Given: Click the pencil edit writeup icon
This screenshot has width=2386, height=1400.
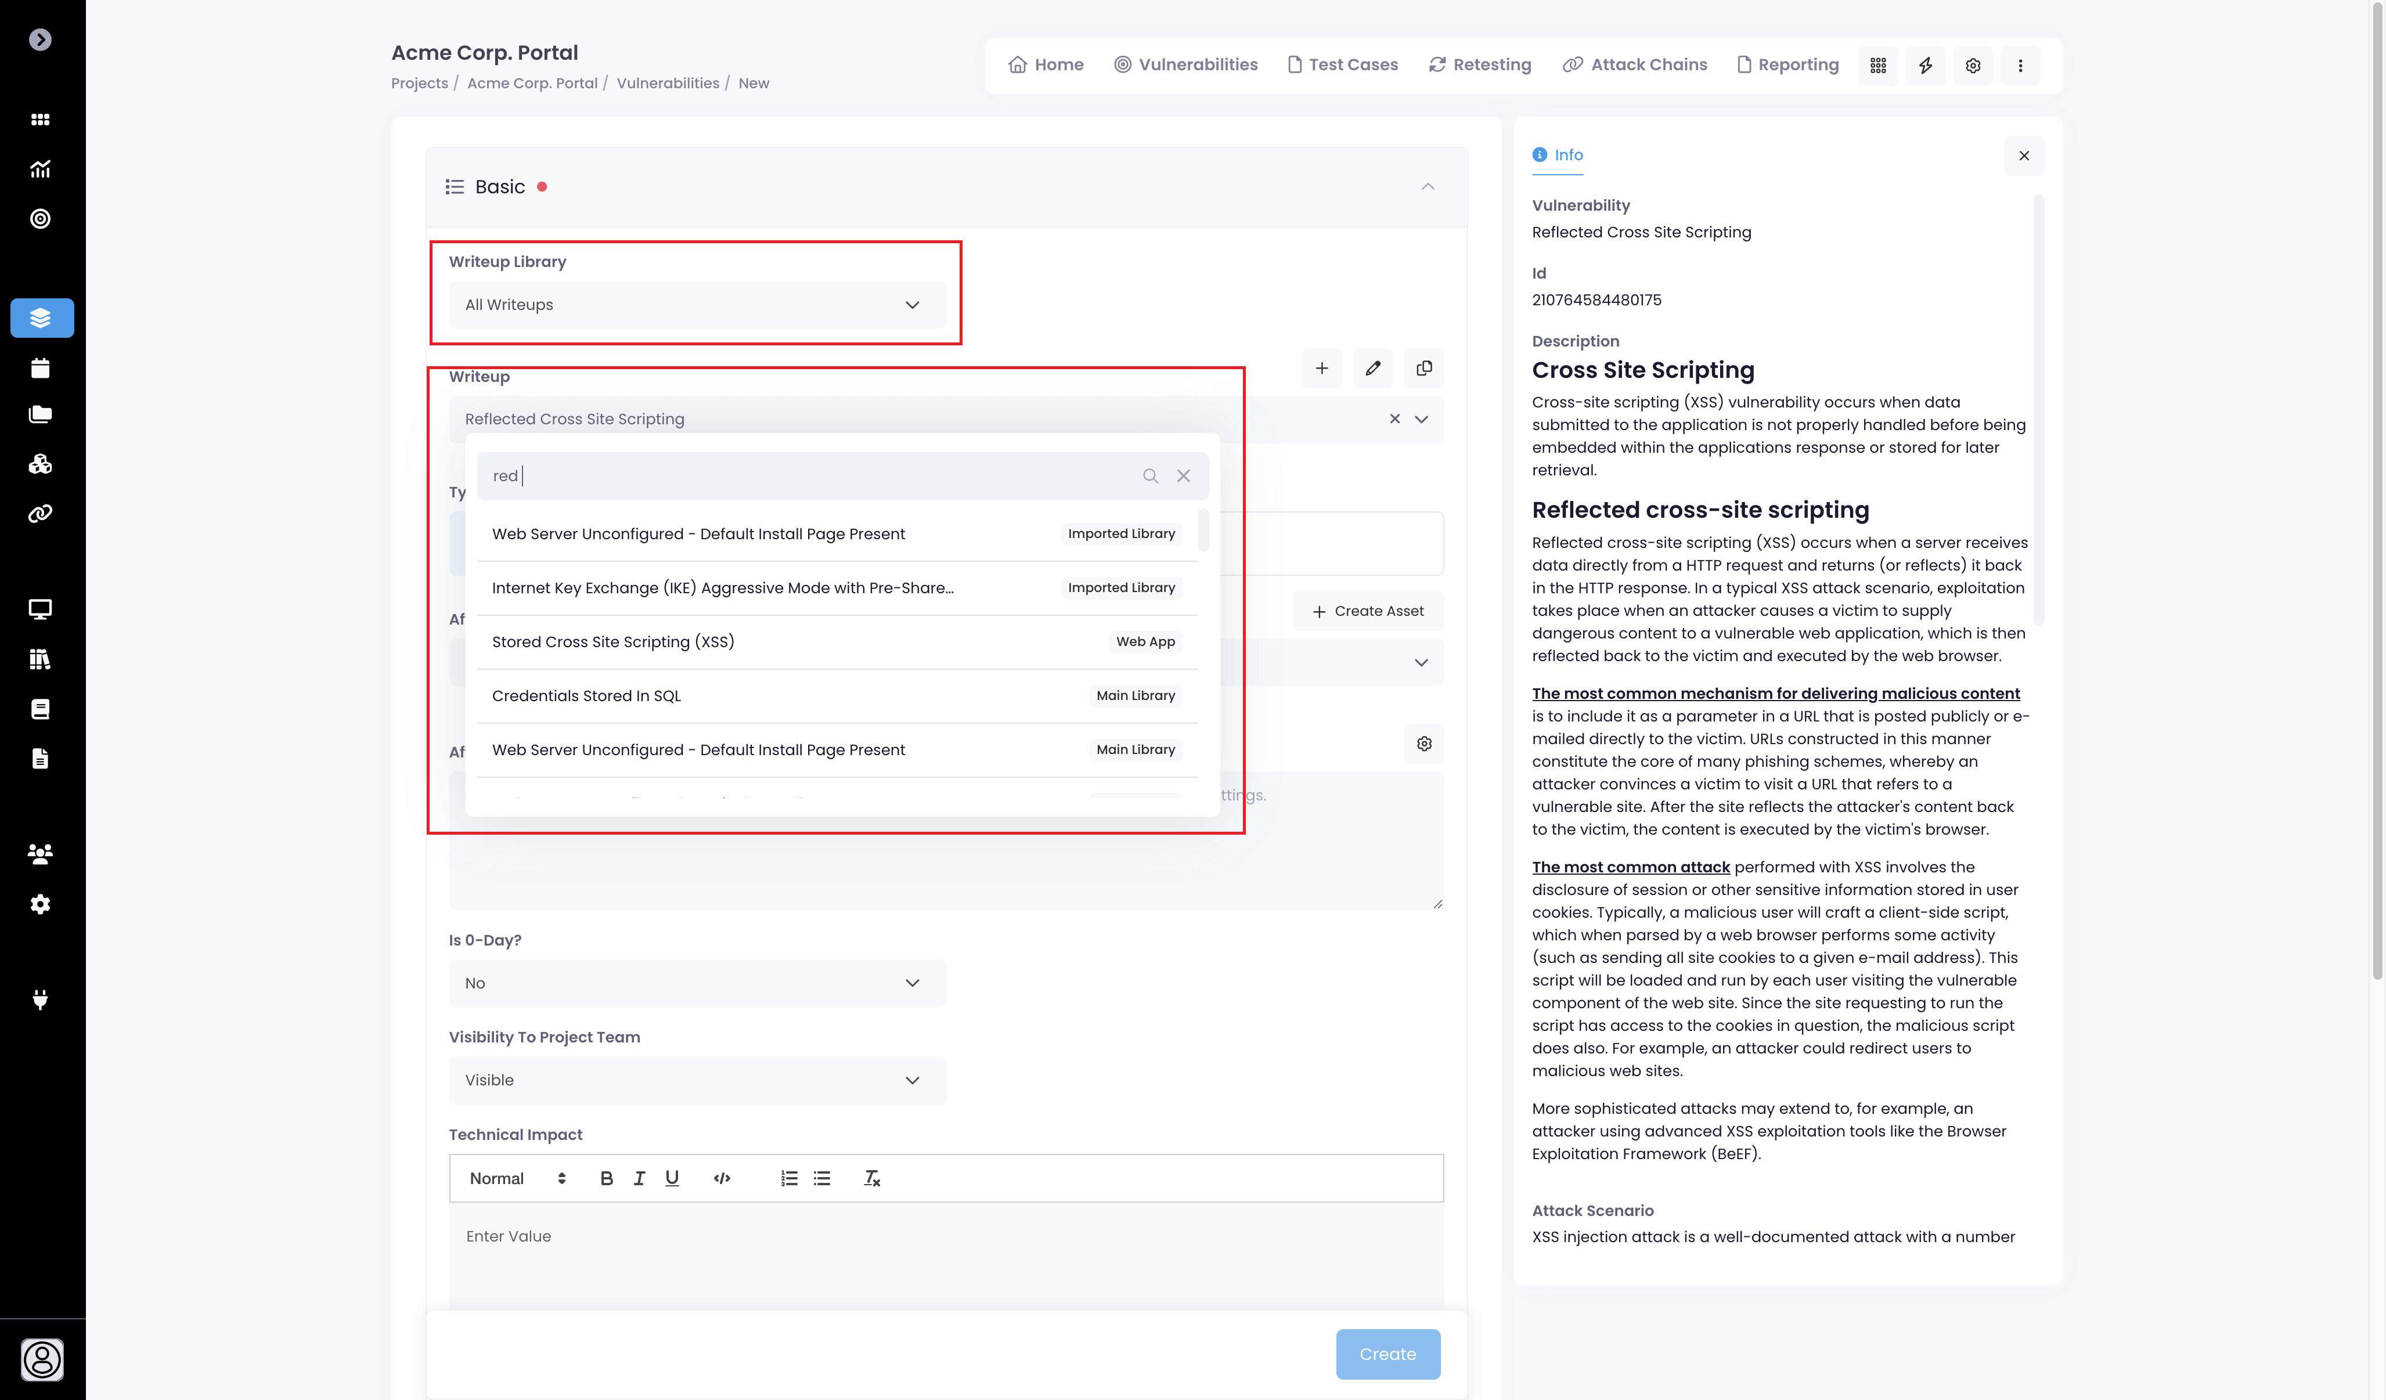Looking at the screenshot, I should click(1372, 368).
